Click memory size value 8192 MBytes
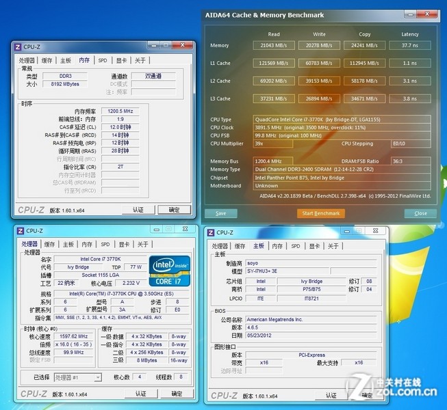Viewport: 447px width, 410px height. (65, 84)
